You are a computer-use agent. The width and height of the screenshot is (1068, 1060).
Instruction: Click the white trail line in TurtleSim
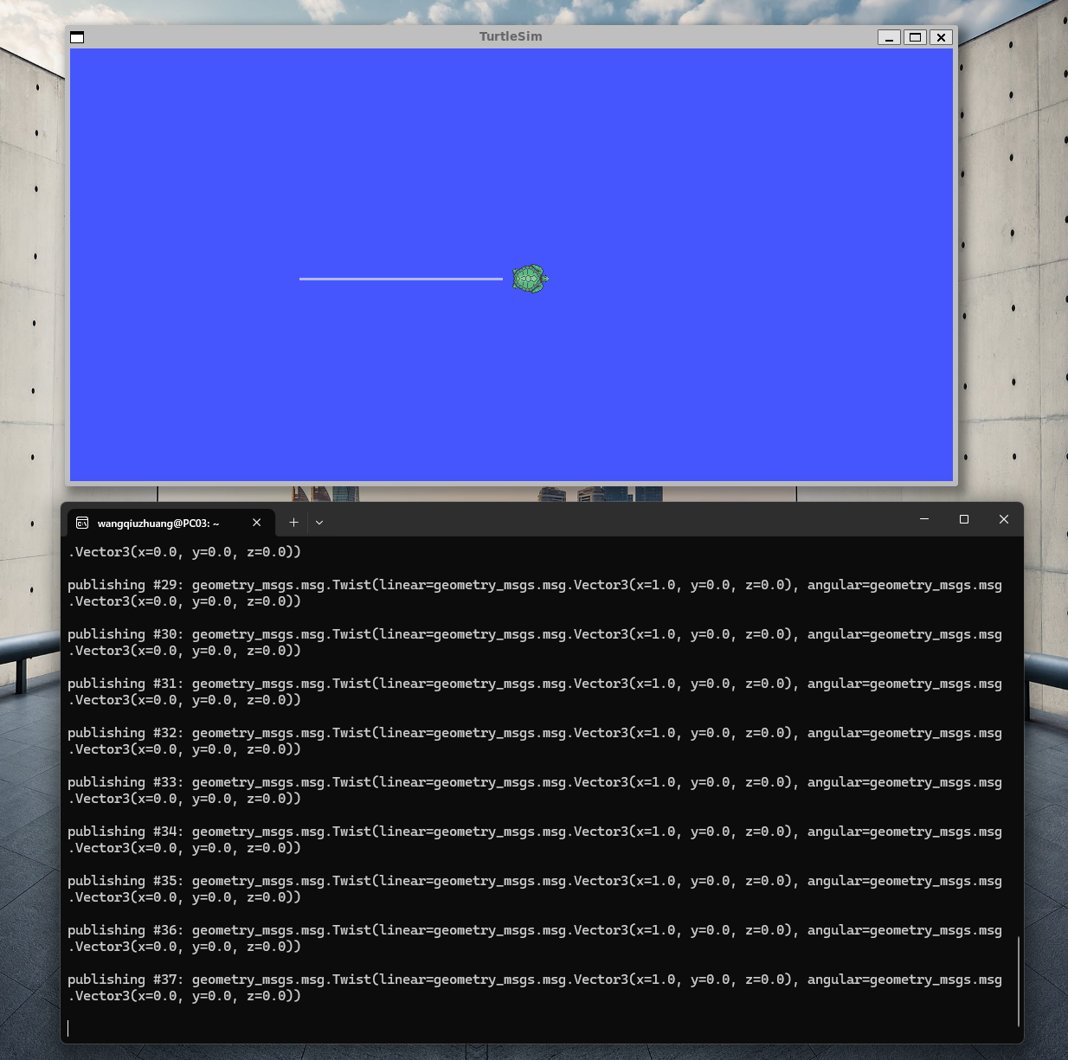(x=401, y=279)
